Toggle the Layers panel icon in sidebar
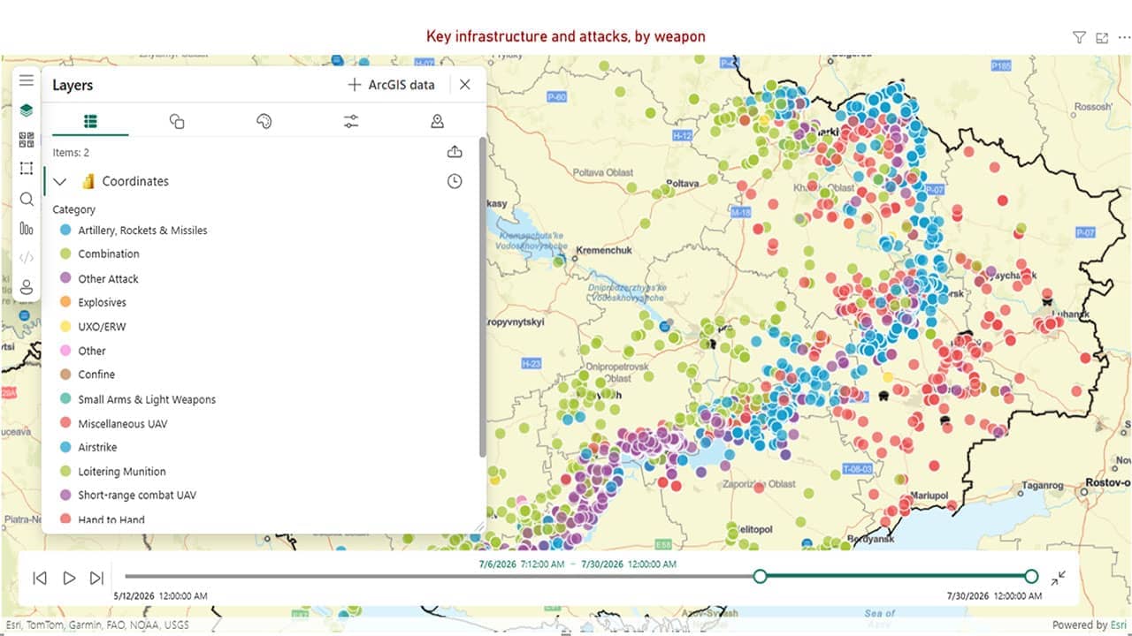The image size is (1132, 636). (x=27, y=110)
